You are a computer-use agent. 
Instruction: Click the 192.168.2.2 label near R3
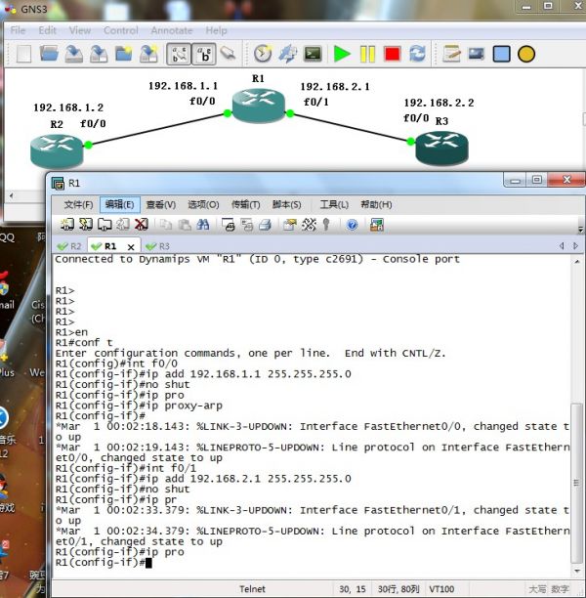(439, 103)
